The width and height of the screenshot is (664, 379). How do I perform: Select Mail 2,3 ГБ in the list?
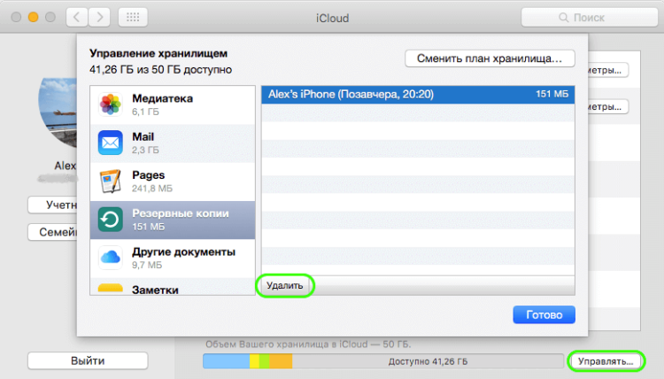tap(173, 143)
